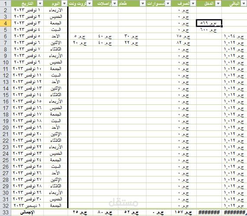Viewport: 247px width, 216px height.
Task: Select the date cell ١٠ نوفمبر ٢٠٢٣
Action: pyautogui.click(x=27, y=69)
